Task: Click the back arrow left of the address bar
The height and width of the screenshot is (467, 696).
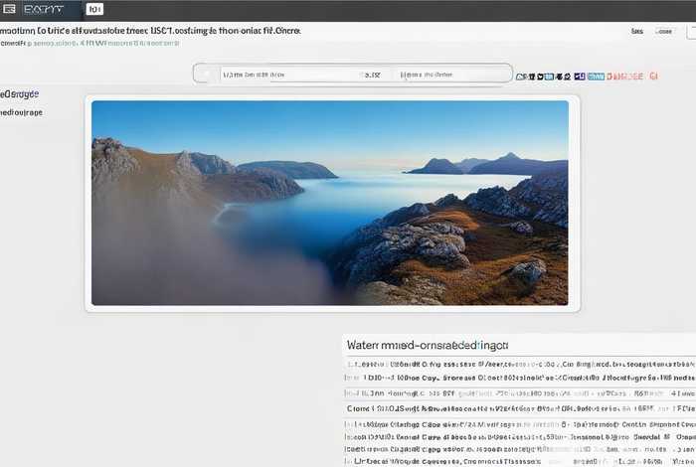Action: 206,74
